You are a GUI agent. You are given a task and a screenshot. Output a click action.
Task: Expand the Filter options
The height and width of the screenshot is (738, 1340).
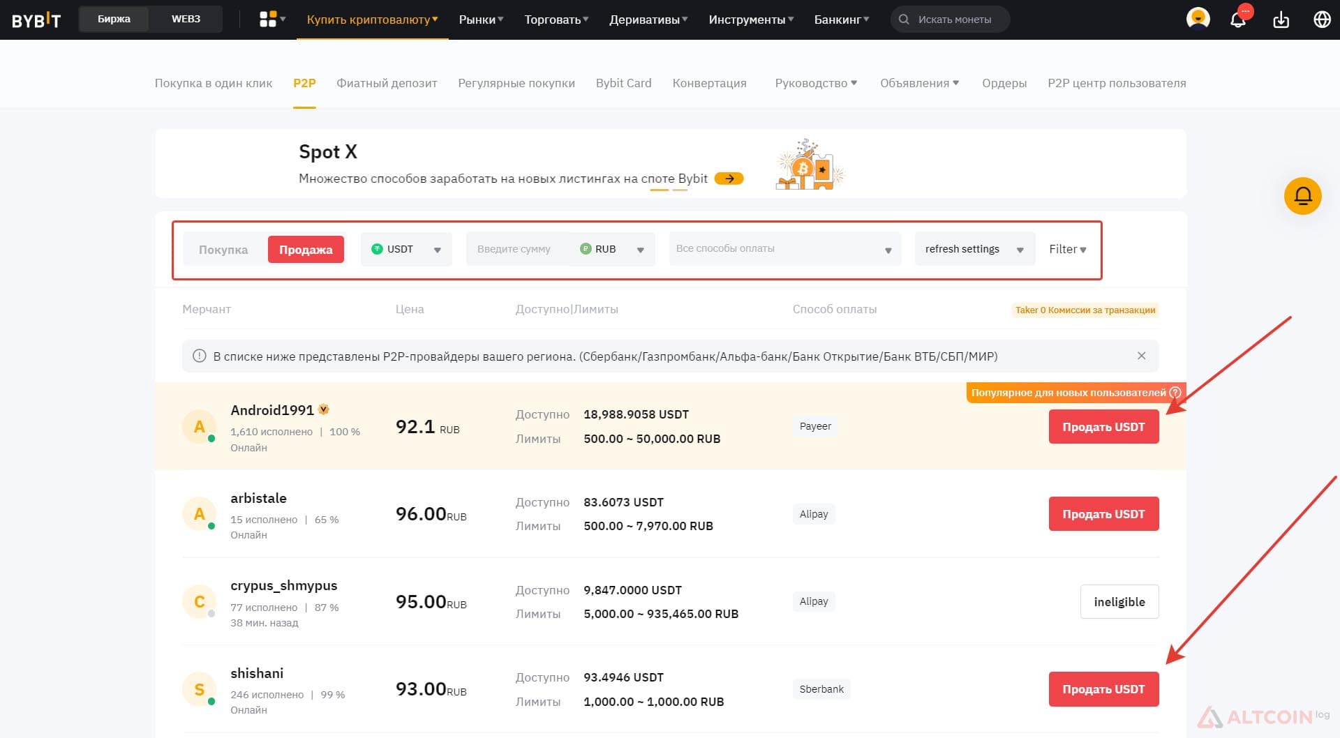click(1067, 249)
